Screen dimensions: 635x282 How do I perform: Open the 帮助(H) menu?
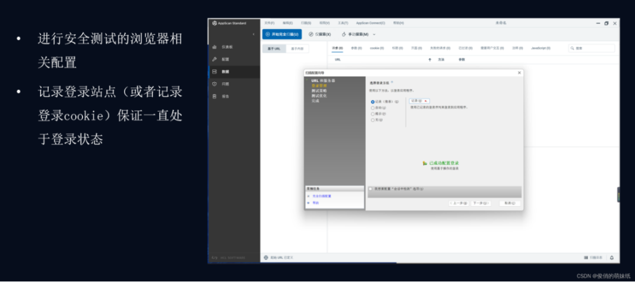[399, 23]
